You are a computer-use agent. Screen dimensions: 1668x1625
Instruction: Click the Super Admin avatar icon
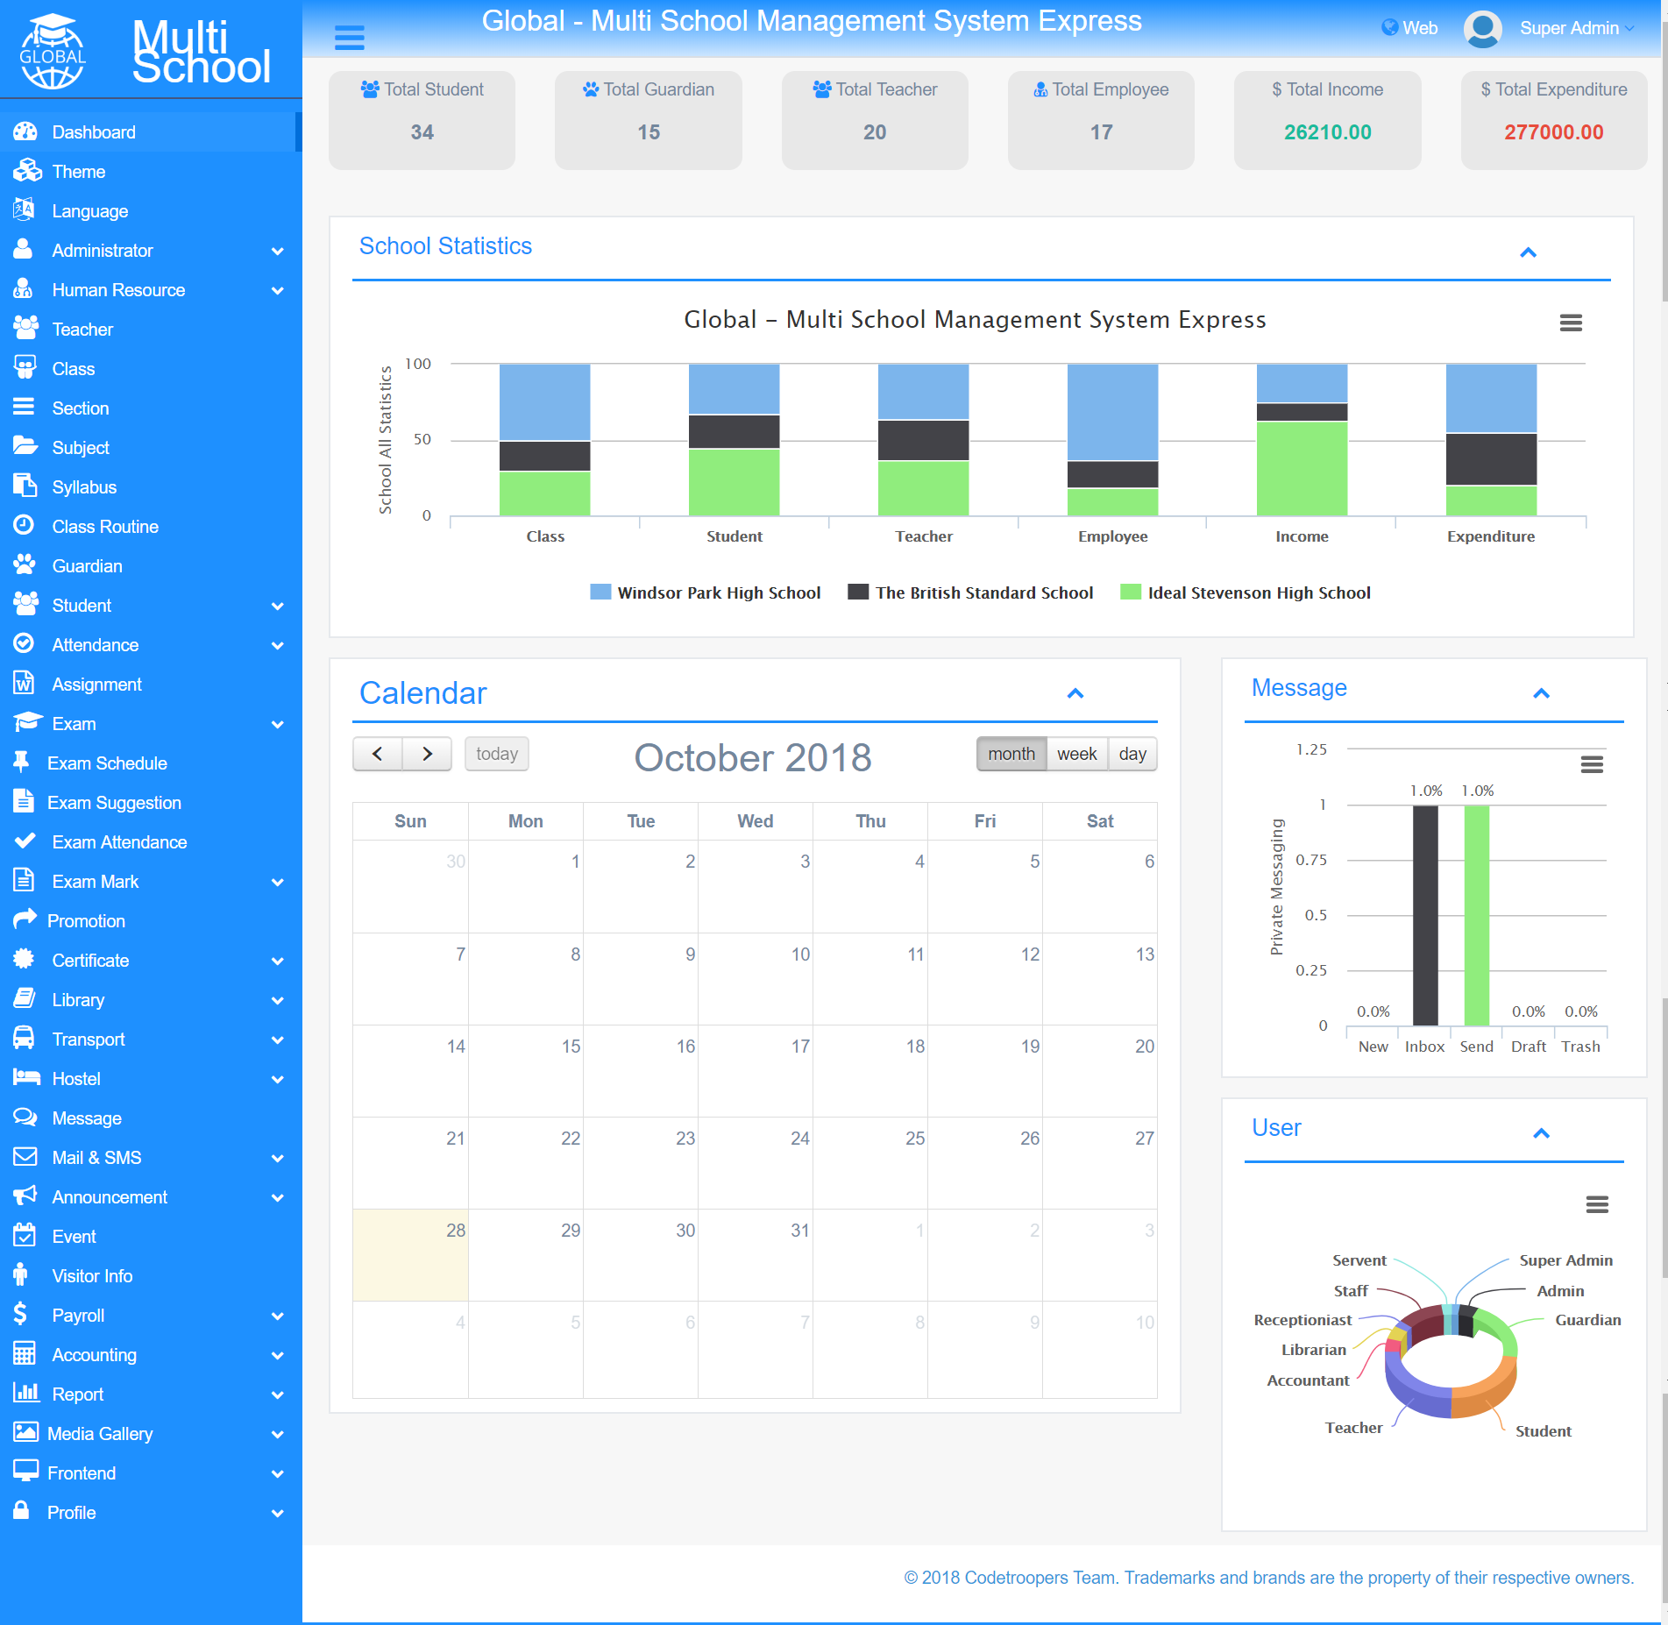[x=1482, y=28]
